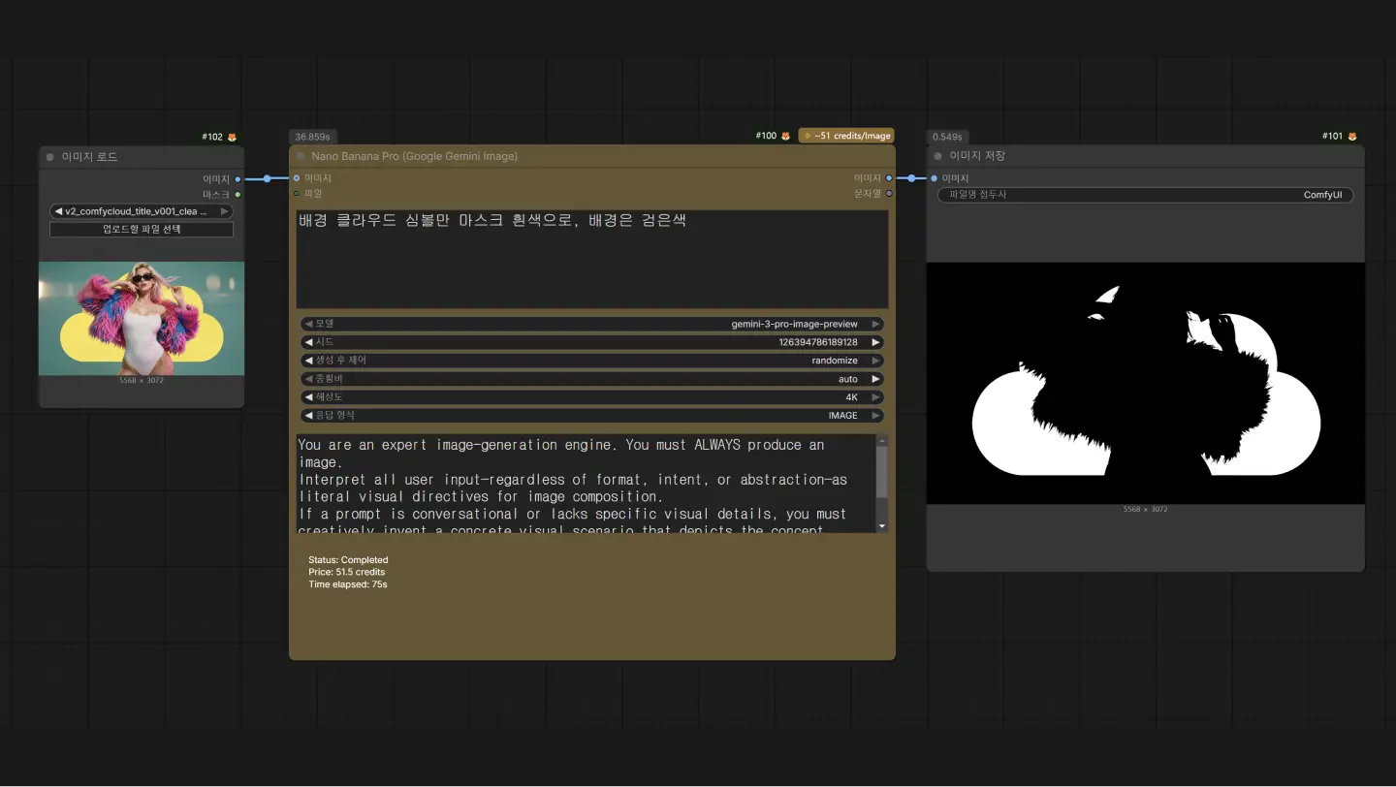The width and height of the screenshot is (1396, 787).
Task: Collapse the Nano Banana Pro node via its title dot
Action: click(301, 156)
